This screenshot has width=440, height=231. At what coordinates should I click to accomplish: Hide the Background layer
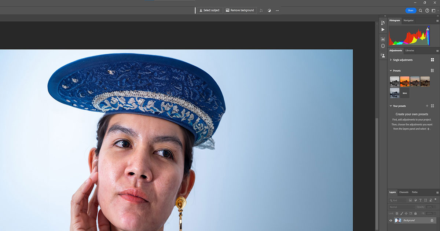(x=390, y=220)
